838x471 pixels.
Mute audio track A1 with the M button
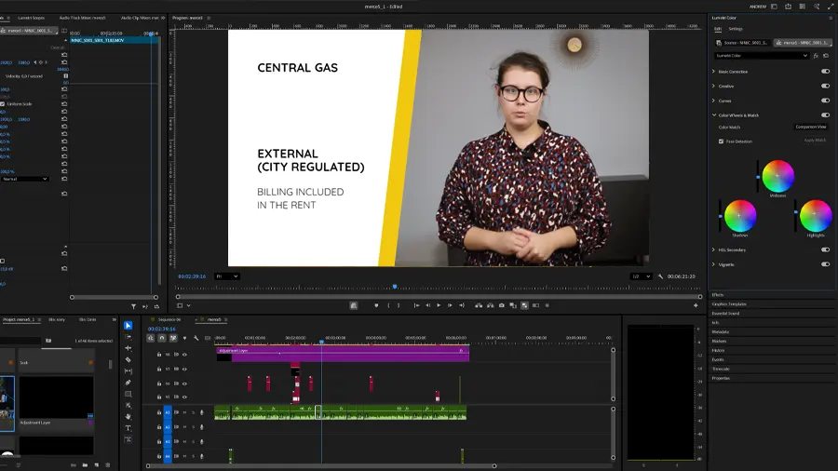pos(185,412)
